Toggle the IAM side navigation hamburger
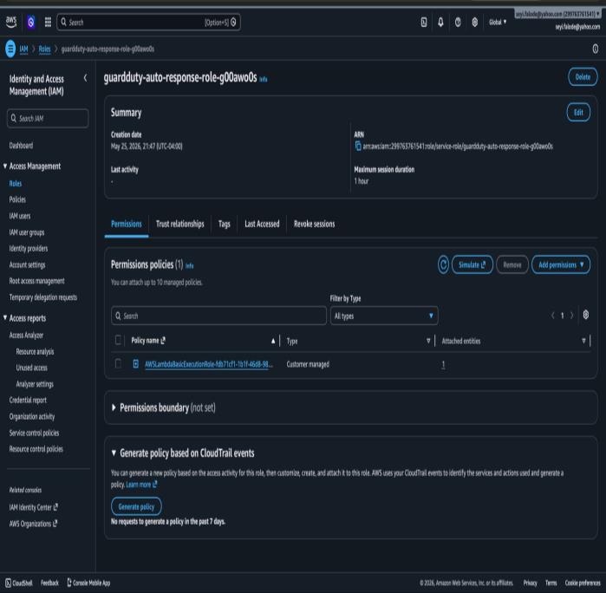The width and height of the screenshot is (606, 593). 10,49
